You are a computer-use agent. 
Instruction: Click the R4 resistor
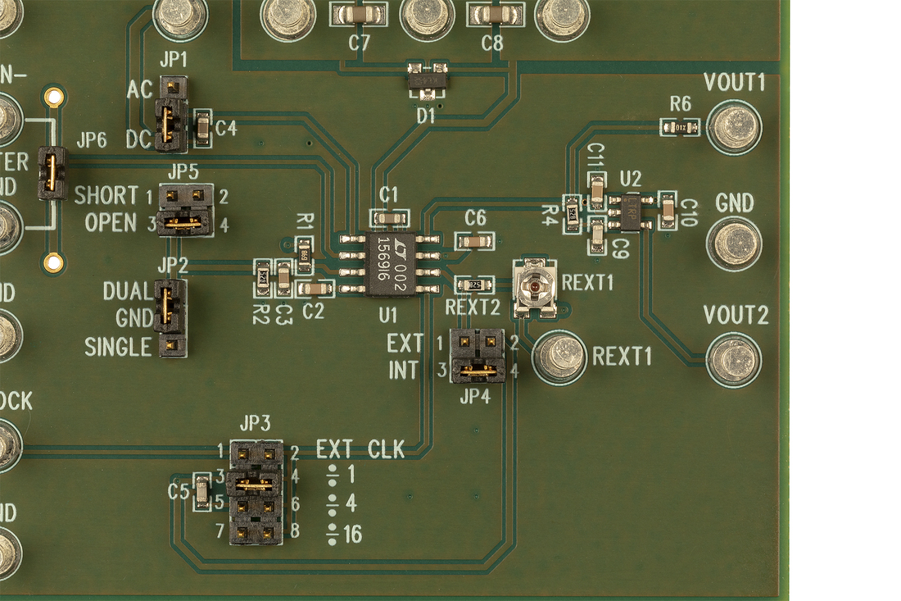[x=573, y=215]
